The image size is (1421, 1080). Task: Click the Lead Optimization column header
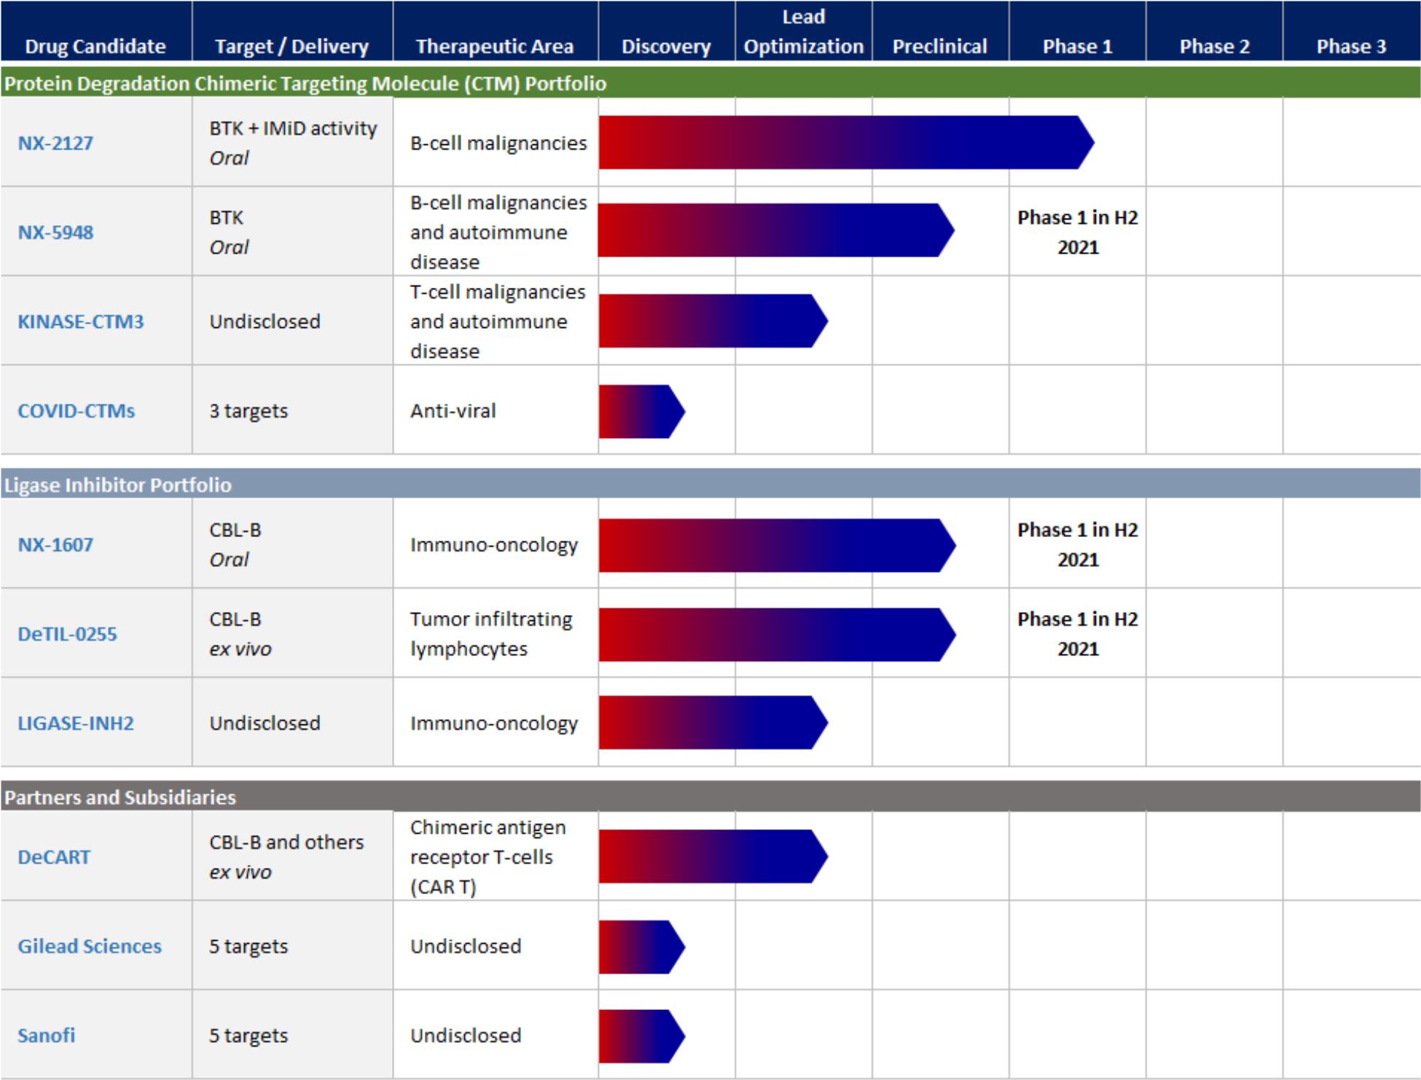coord(803,32)
